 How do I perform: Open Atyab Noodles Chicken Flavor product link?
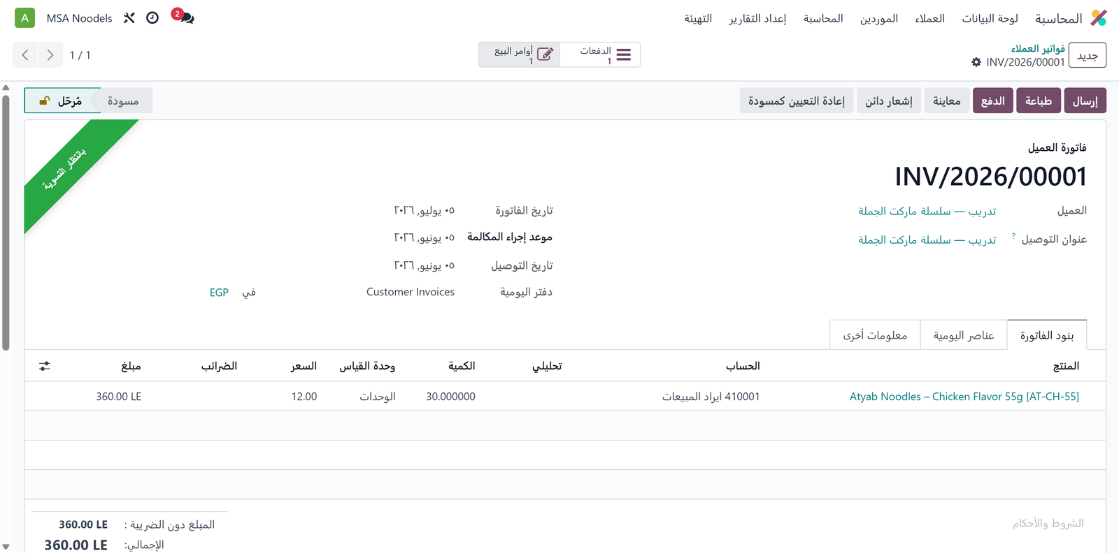(964, 396)
